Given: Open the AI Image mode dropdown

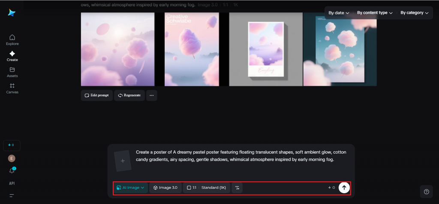Looking at the screenshot, I should coord(130,188).
